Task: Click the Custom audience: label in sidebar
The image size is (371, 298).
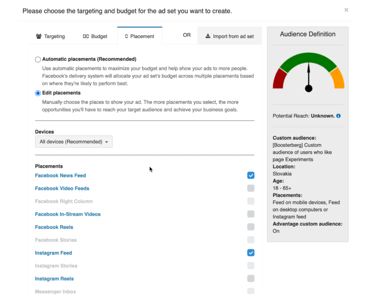Action: (294, 138)
